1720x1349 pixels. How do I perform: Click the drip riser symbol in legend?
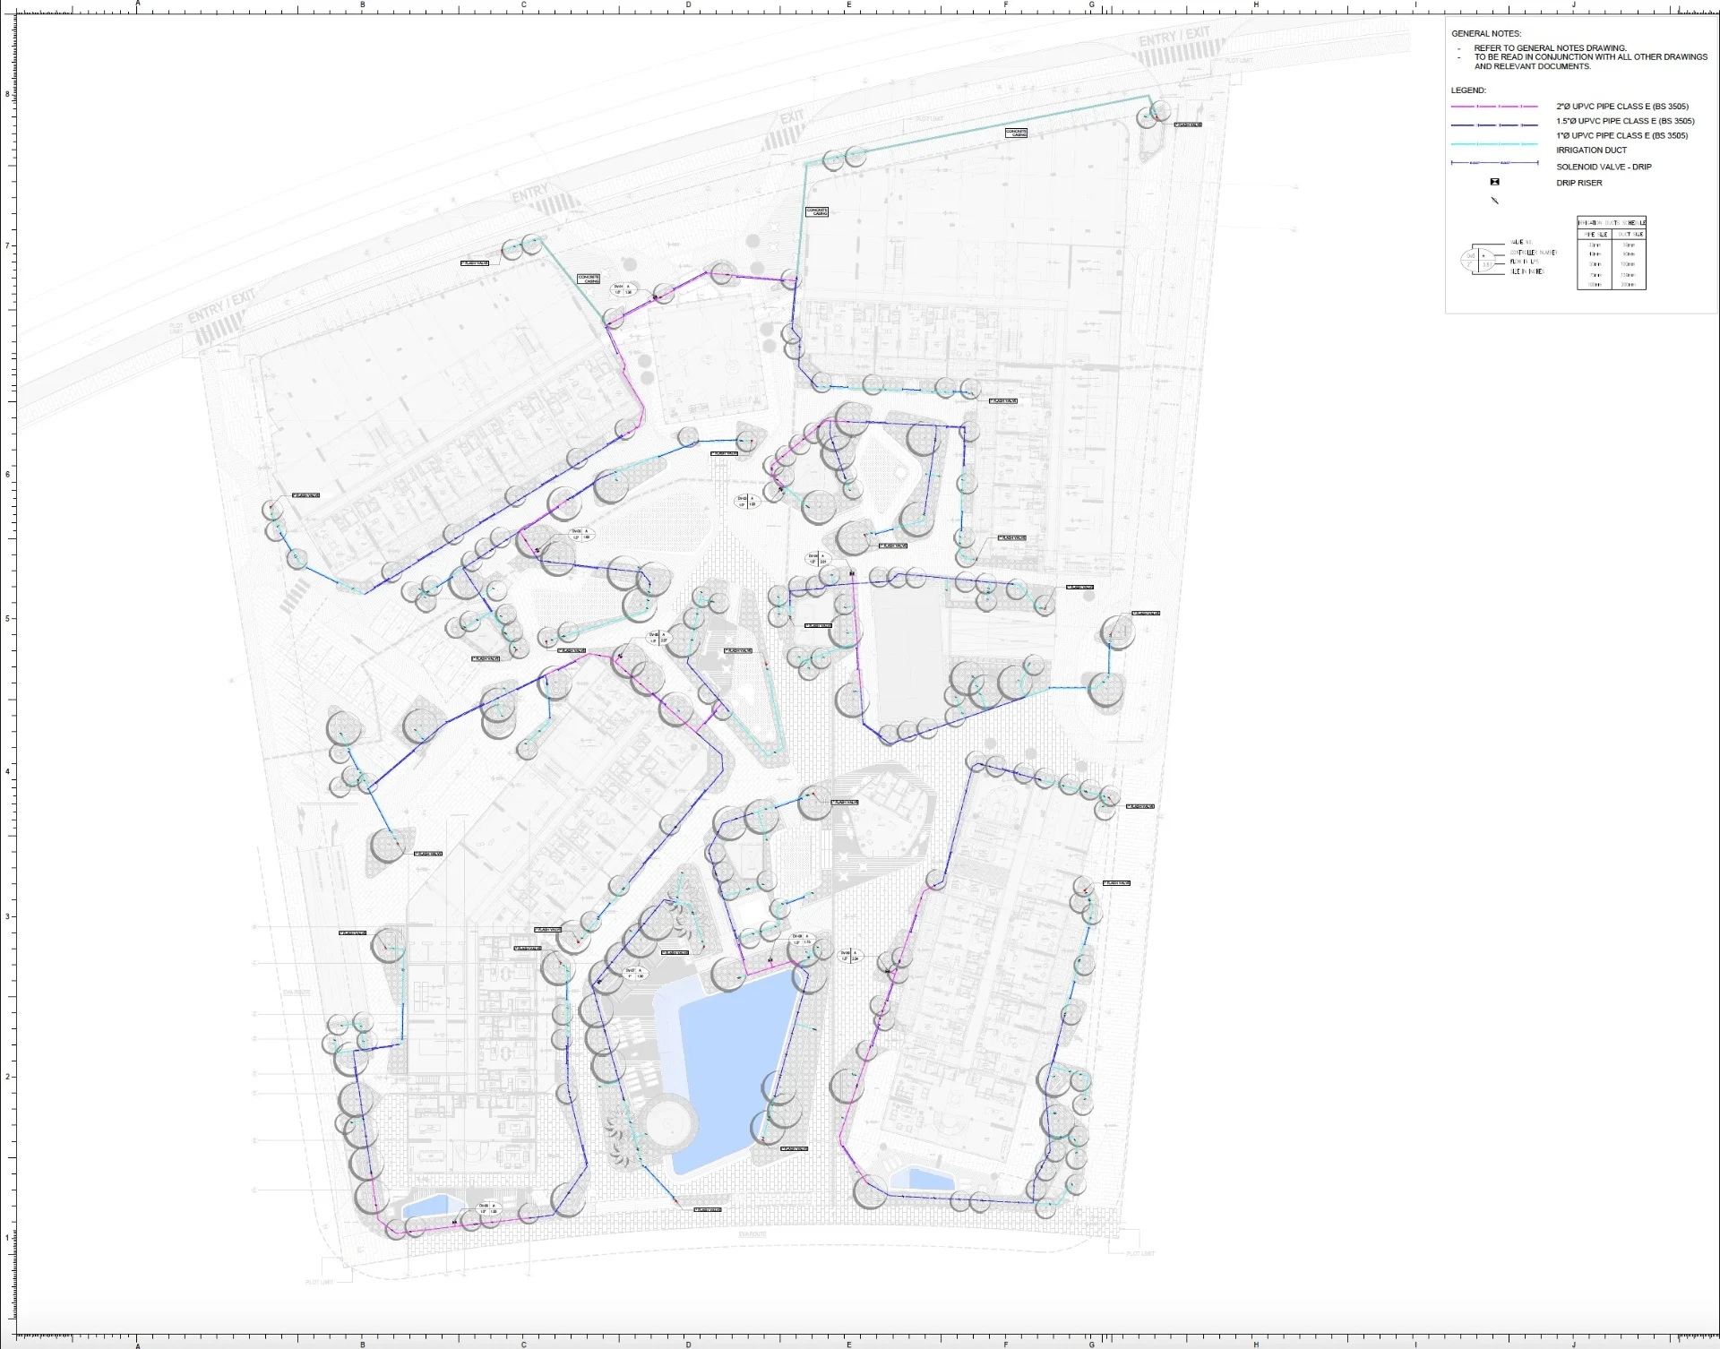1494,182
